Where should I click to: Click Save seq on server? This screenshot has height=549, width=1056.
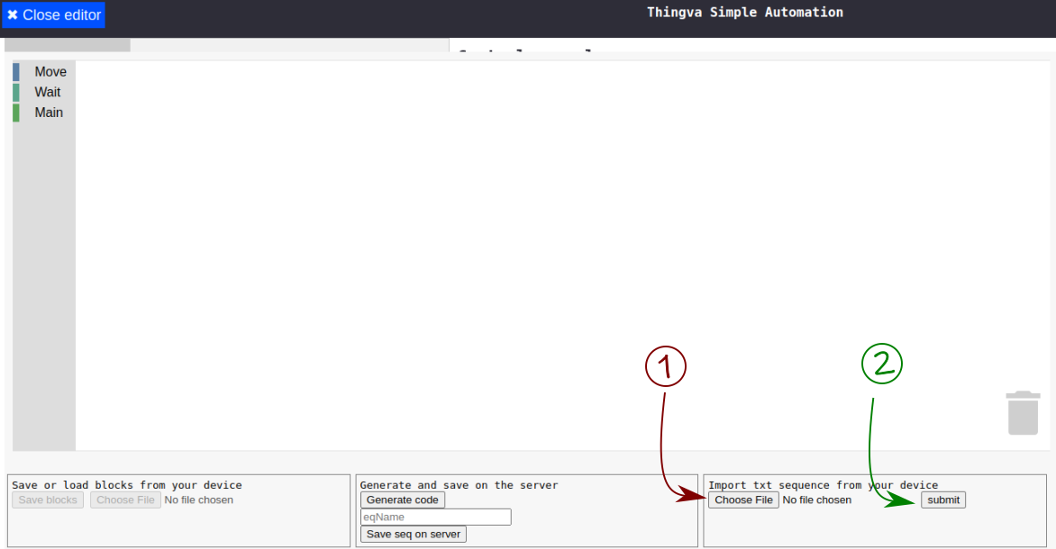pyautogui.click(x=413, y=534)
